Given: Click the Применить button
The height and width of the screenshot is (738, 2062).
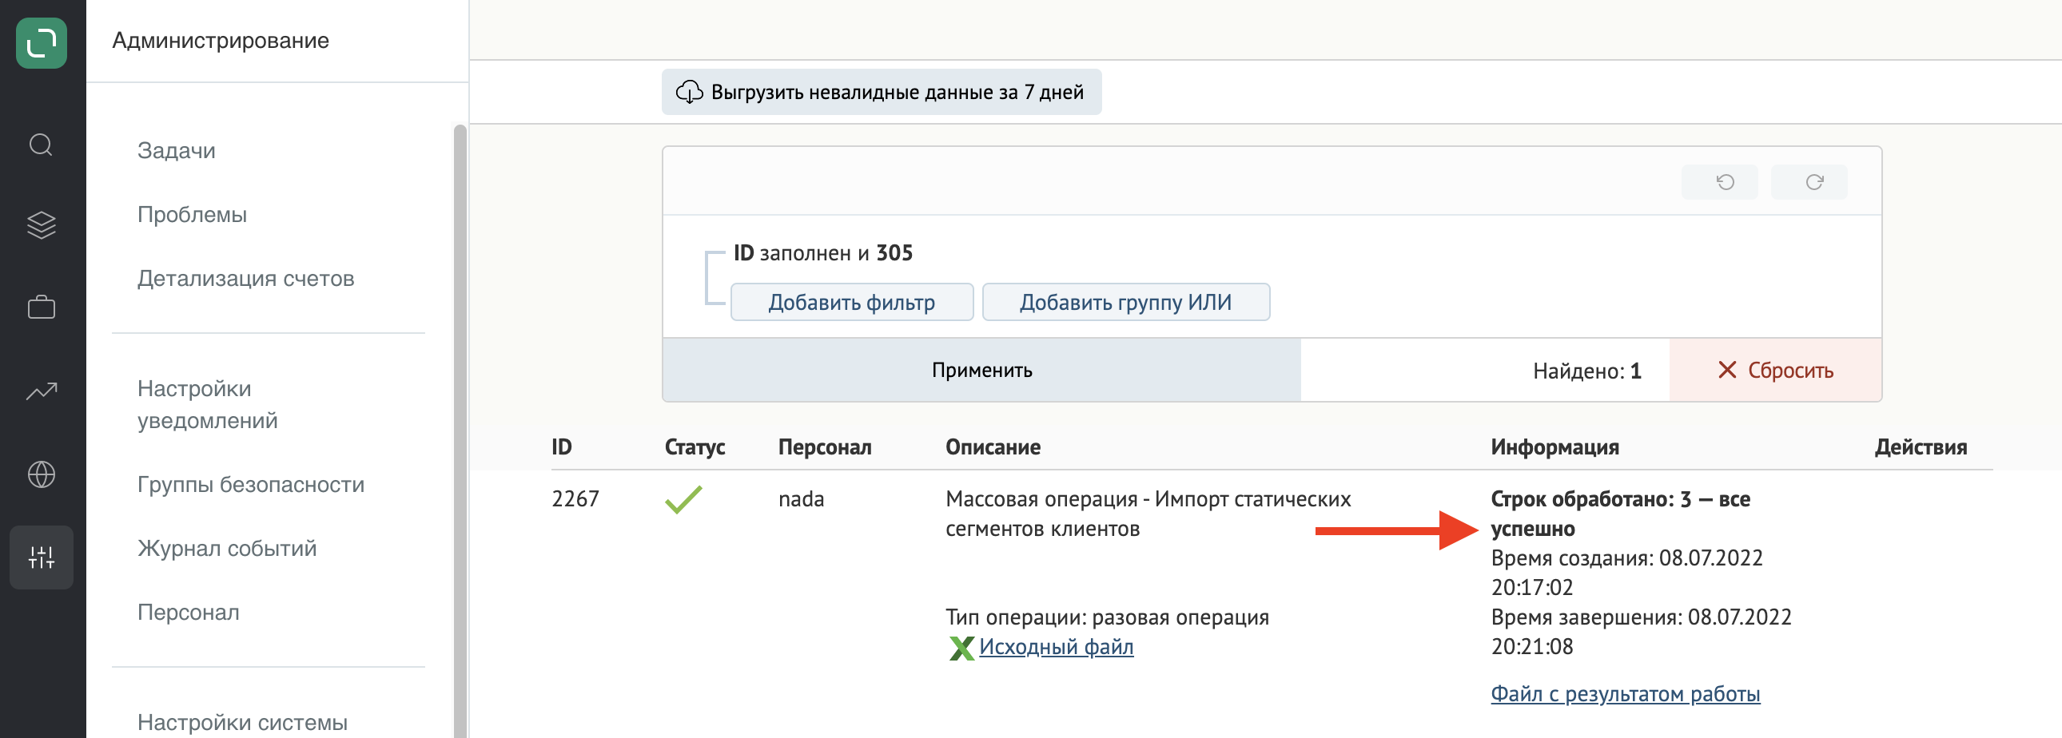Looking at the screenshot, I should (x=981, y=371).
